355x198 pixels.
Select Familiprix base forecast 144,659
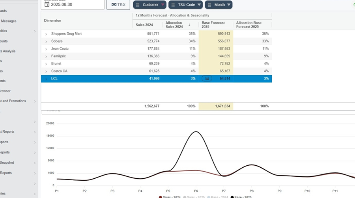click(x=216, y=56)
